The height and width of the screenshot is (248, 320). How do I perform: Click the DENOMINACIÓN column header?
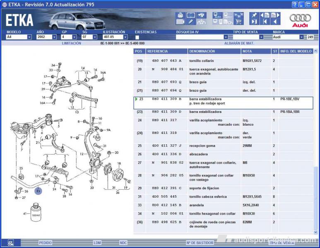214,51
